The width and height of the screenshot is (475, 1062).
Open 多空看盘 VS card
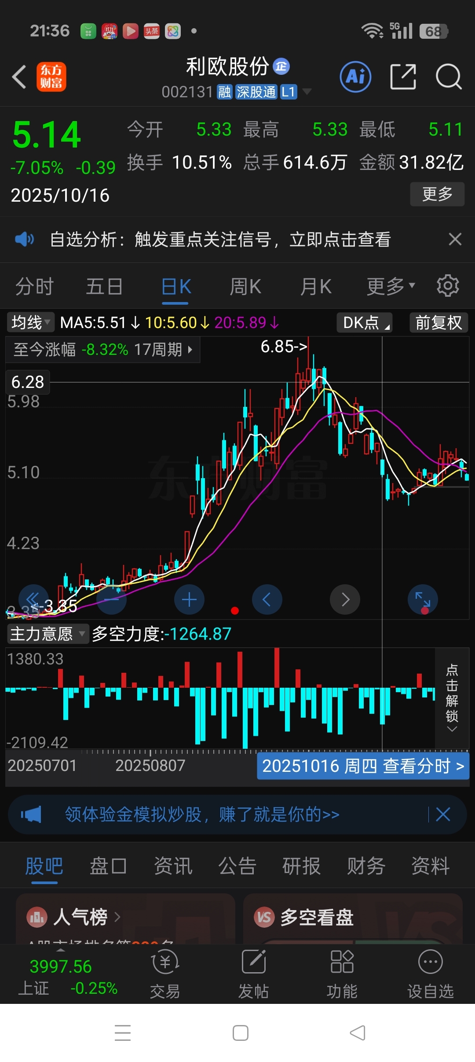click(353, 918)
